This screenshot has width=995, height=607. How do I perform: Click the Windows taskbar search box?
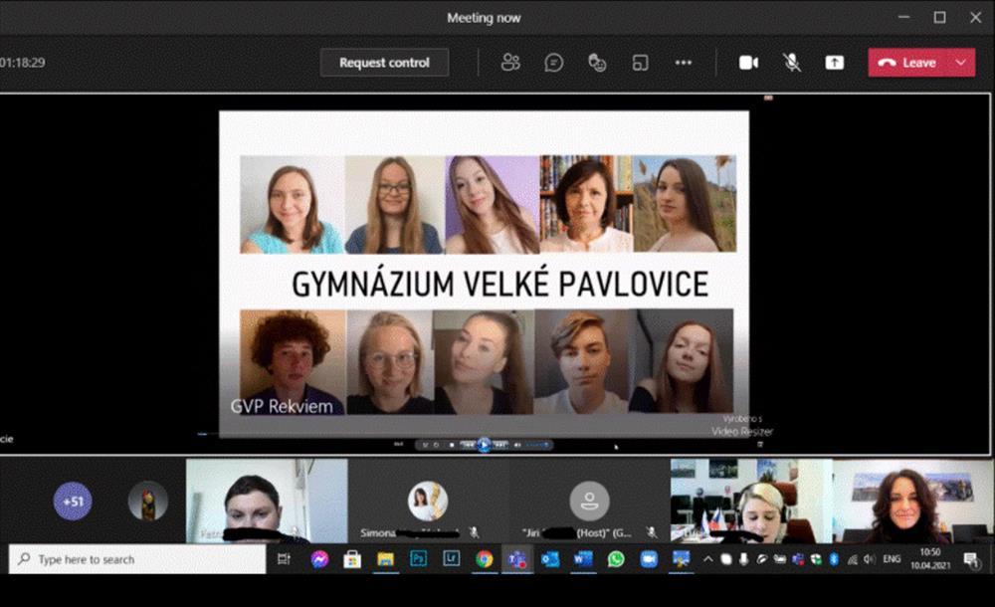tap(137, 559)
